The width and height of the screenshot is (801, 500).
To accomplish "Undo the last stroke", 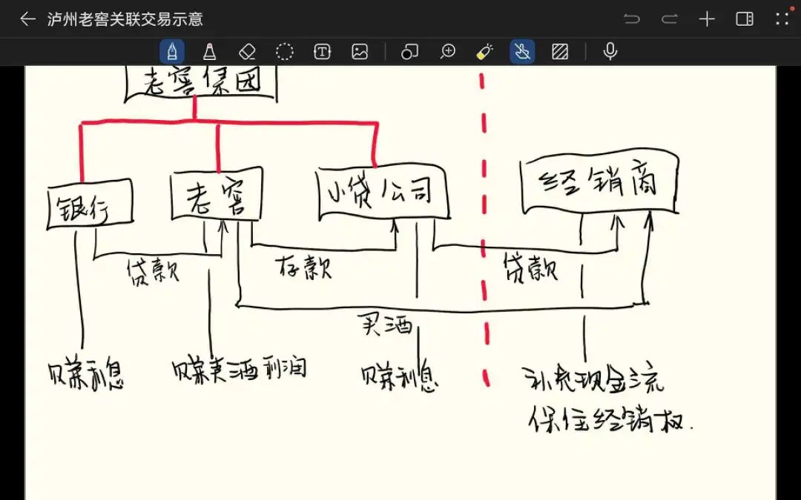I will click(x=632, y=19).
